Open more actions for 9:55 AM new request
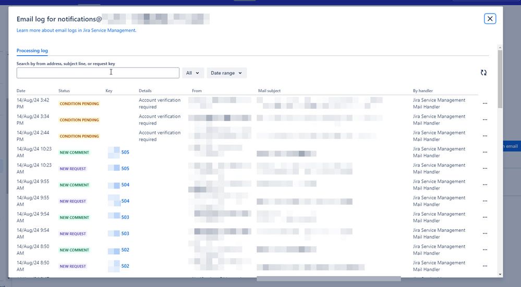Viewport: 521px width, 287px height. click(485, 201)
